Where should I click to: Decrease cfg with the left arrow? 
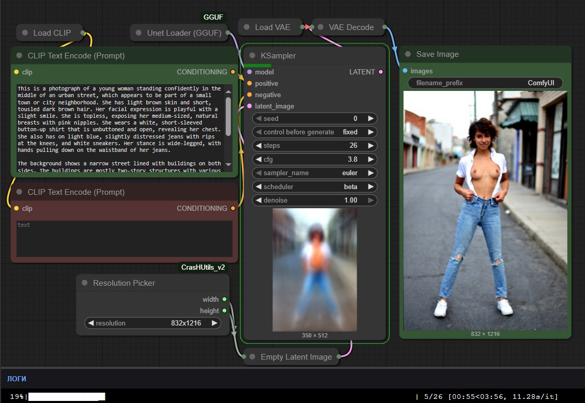(258, 159)
